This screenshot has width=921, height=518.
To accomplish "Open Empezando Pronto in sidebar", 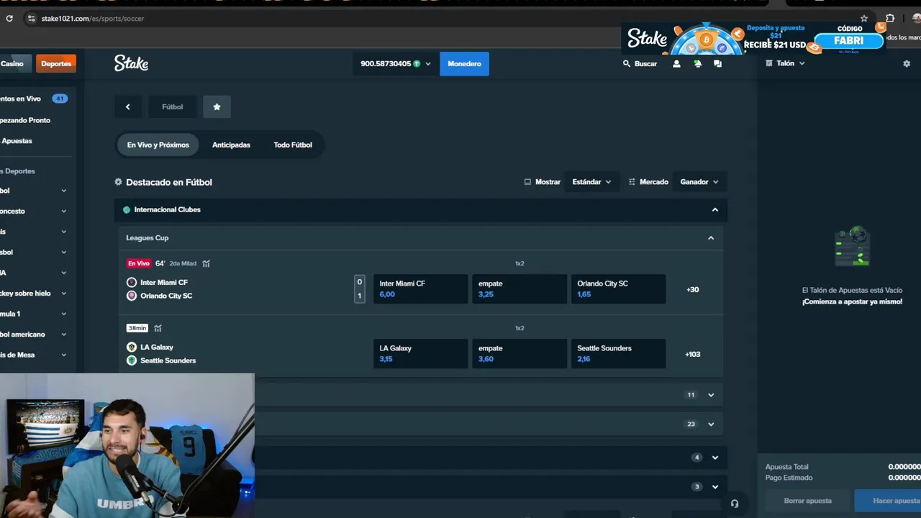I will (x=26, y=120).
